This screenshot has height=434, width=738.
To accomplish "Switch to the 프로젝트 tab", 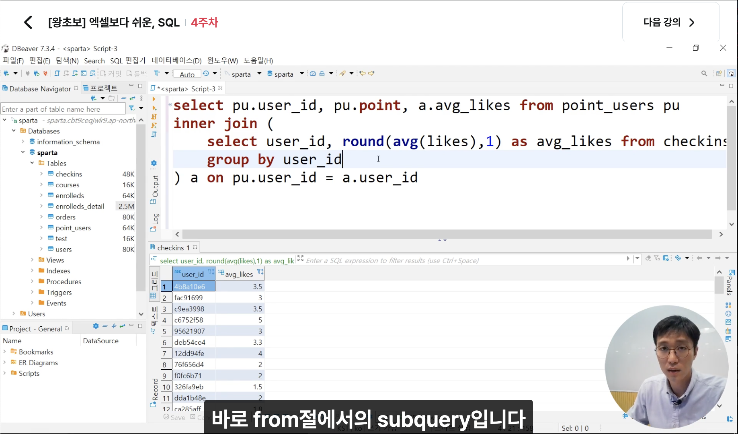I will pyautogui.click(x=100, y=88).
